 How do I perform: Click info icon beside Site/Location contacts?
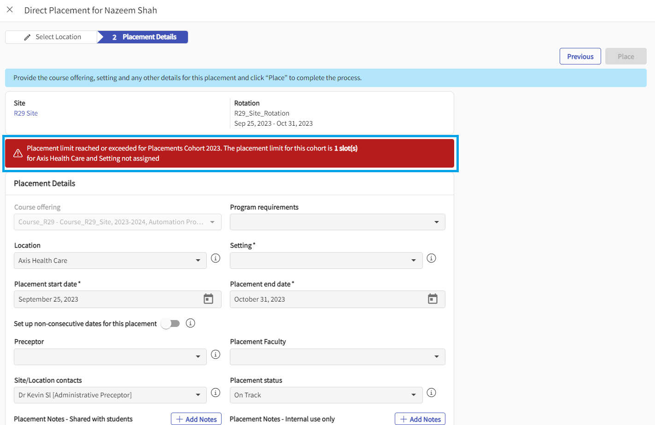[x=215, y=393]
